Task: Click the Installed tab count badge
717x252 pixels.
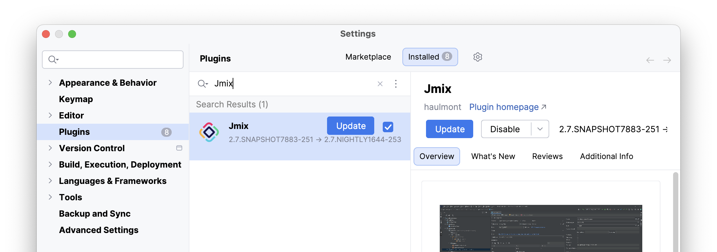Action: (x=447, y=57)
